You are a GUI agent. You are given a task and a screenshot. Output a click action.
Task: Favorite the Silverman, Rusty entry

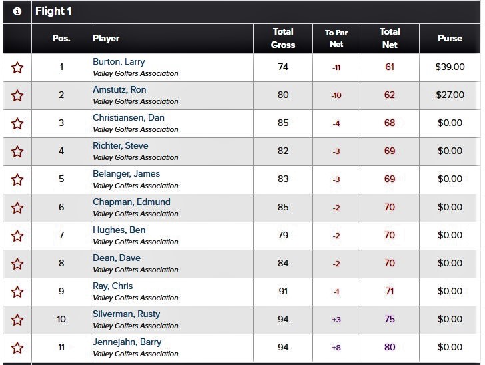pos(17,320)
